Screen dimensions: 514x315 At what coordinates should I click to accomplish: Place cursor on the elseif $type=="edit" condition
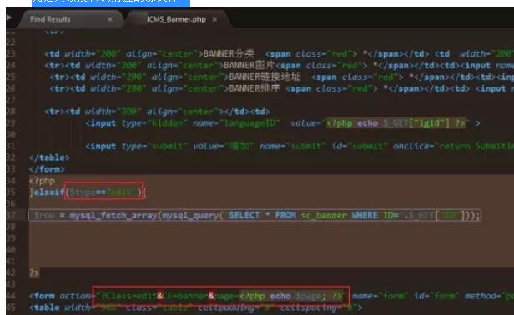coord(103,192)
